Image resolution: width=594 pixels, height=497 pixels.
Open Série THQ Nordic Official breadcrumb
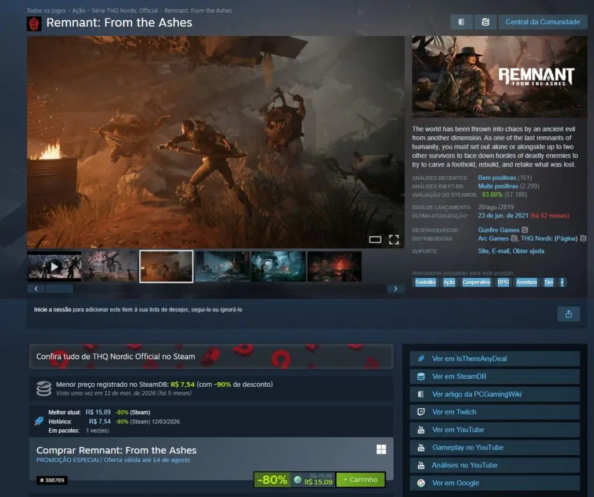click(x=125, y=10)
